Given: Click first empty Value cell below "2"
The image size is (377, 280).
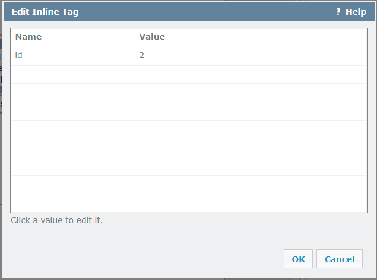Looking at the screenshot, I should (x=251, y=74).
